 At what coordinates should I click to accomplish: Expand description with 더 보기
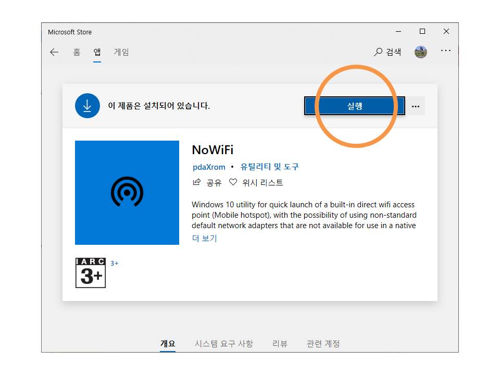coord(204,239)
